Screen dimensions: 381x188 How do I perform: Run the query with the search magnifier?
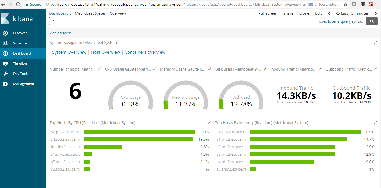click(x=372, y=21)
